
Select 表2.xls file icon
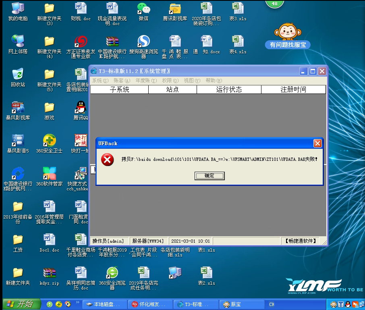point(207,276)
